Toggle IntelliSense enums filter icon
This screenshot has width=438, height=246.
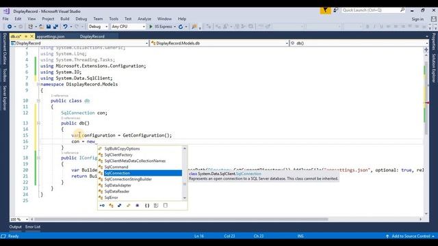(129, 206)
